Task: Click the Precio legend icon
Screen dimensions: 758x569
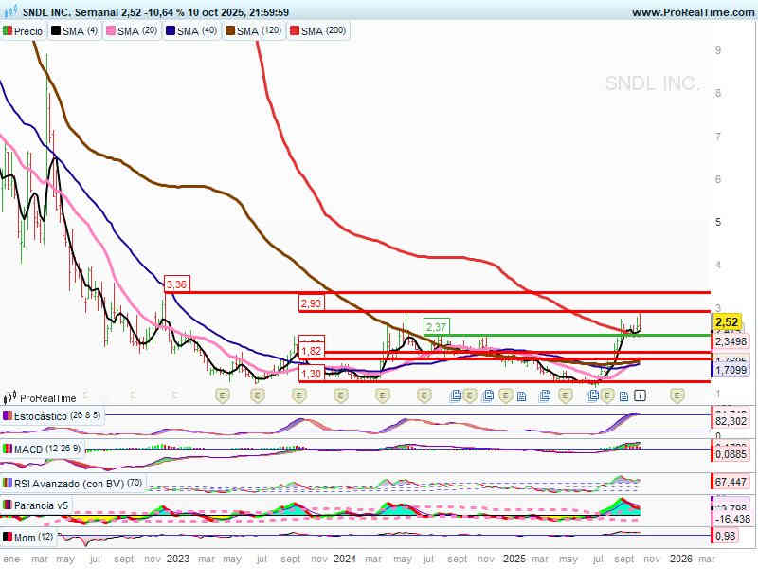Action: pyautogui.click(x=8, y=31)
